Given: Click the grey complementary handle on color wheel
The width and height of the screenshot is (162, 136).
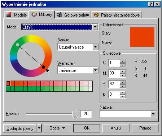Looking at the screenshot, I should tap(17, 45).
